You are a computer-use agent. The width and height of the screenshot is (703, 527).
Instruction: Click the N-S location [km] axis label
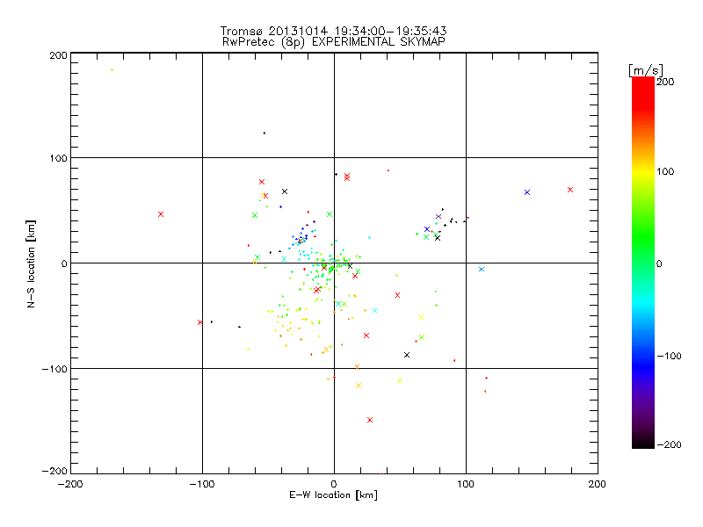pyautogui.click(x=31, y=263)
